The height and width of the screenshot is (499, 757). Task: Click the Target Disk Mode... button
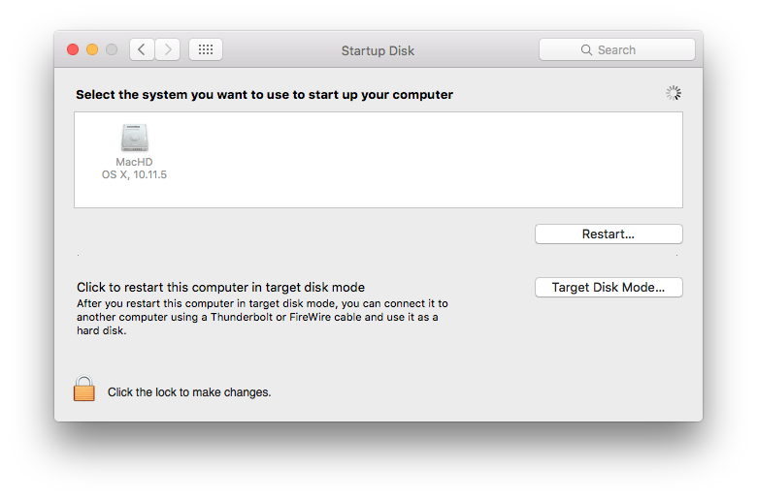[609, 288]
